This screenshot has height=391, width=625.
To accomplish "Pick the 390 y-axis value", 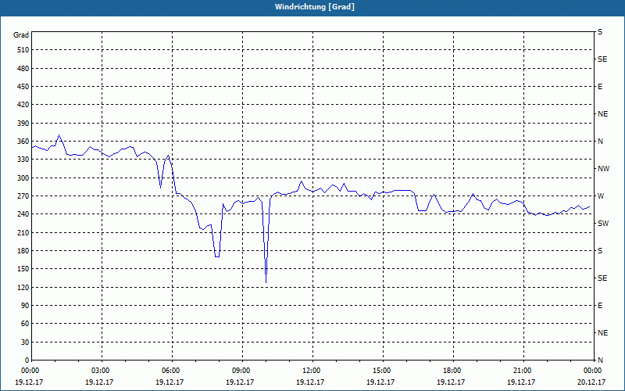I will pyautogui.click(x=23, y=124).
